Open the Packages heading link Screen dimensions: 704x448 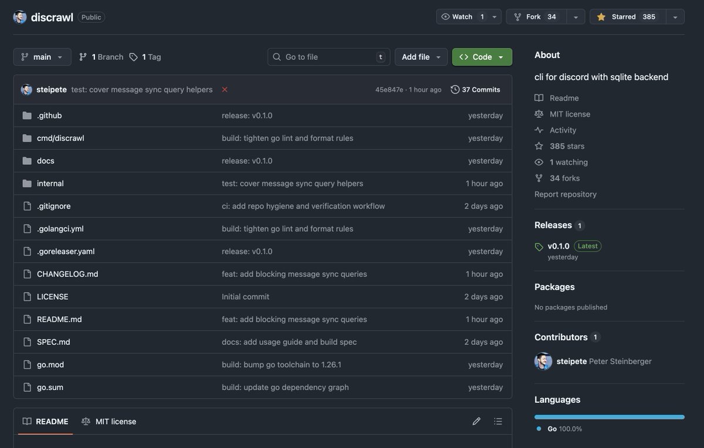click(x=554, y=287)
